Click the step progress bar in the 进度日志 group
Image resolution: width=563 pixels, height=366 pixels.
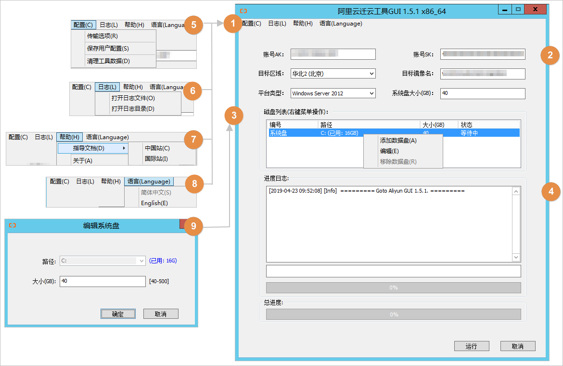click(x=394, y=288)
